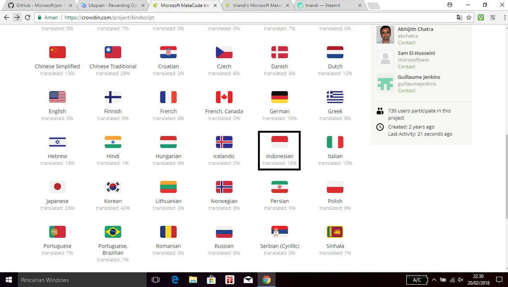Open the Icelandic flag icon
This screenshot has height=287, width=508.
tap(224, 142)
